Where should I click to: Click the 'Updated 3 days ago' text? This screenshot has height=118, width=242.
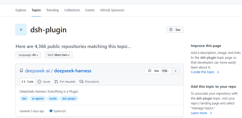[x=32, y=111]
